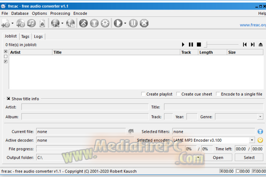
Task: Click Open output folder button
Action: pyautogui.click(x=218, y=157)
